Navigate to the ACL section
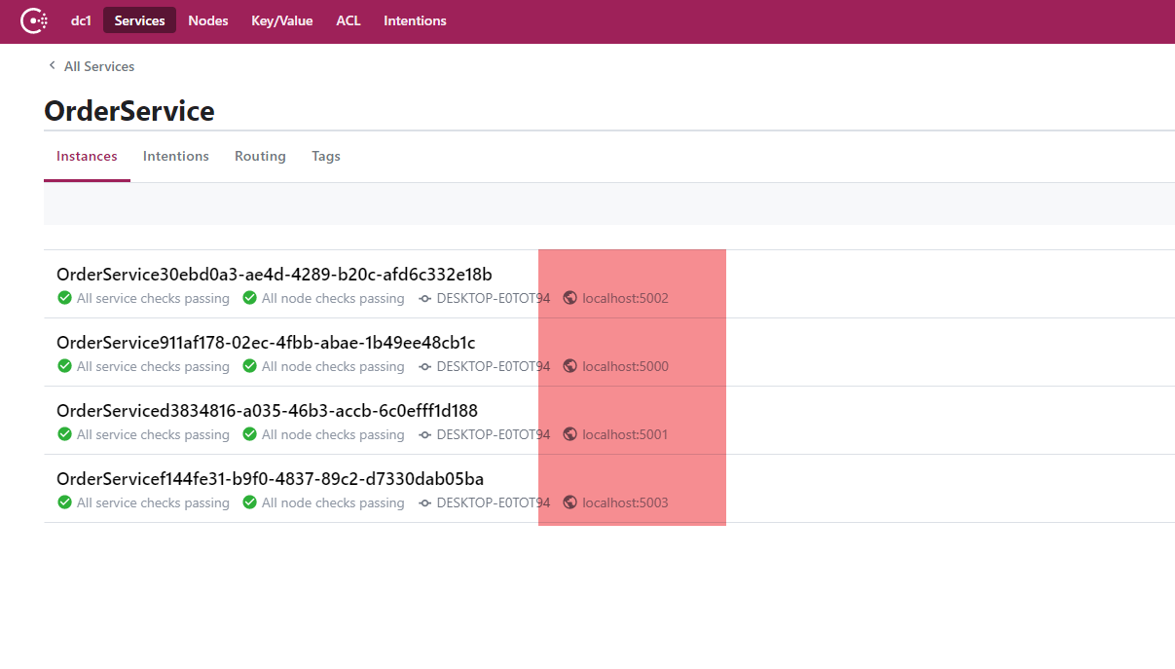The height and width of the screenshot is (669, 1175). [x=349, y=20]
